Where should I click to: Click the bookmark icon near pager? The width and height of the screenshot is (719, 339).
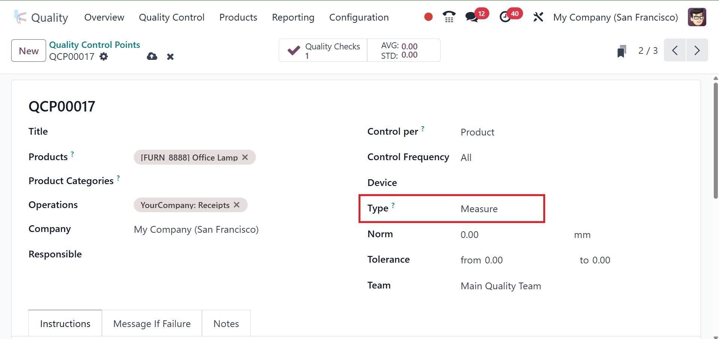pyautogui.click(x=622, y=51)
